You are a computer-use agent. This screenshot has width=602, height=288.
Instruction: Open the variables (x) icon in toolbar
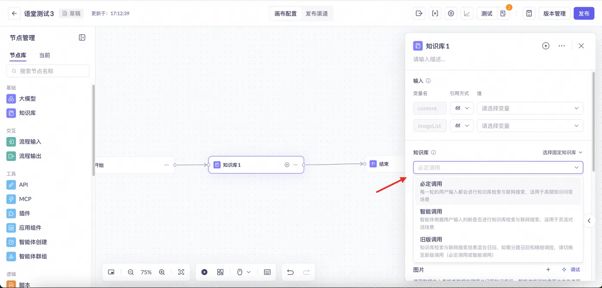[435, 13]
